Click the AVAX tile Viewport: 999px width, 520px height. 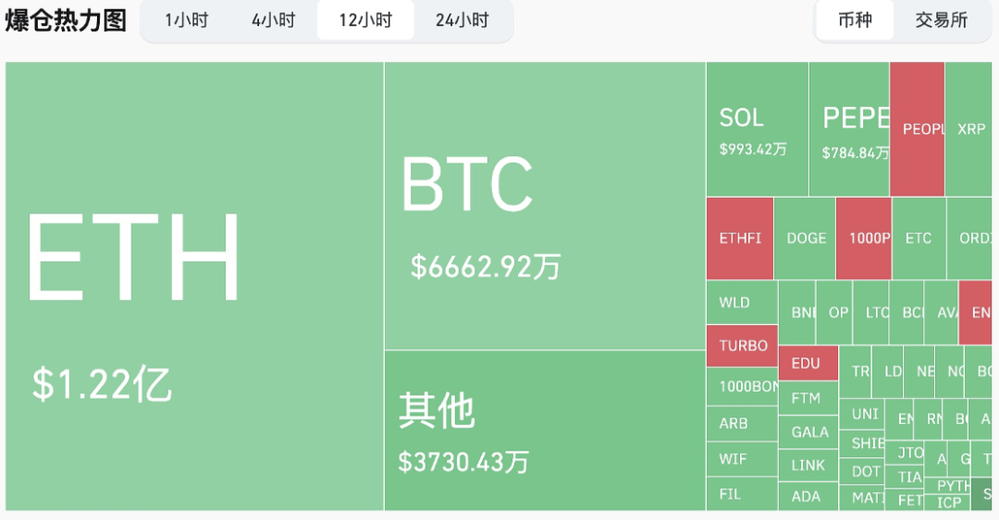[941, 312]
